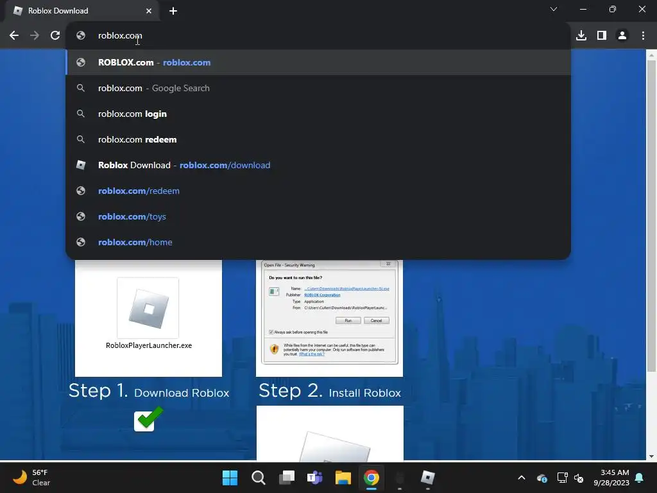Click the green checkmark box under Step 1
Screen dimensions: 657x493
[148, 419]
